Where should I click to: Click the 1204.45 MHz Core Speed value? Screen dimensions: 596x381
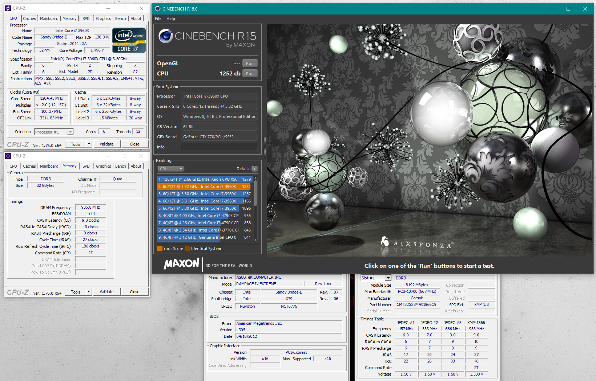(x=51, y=98)
